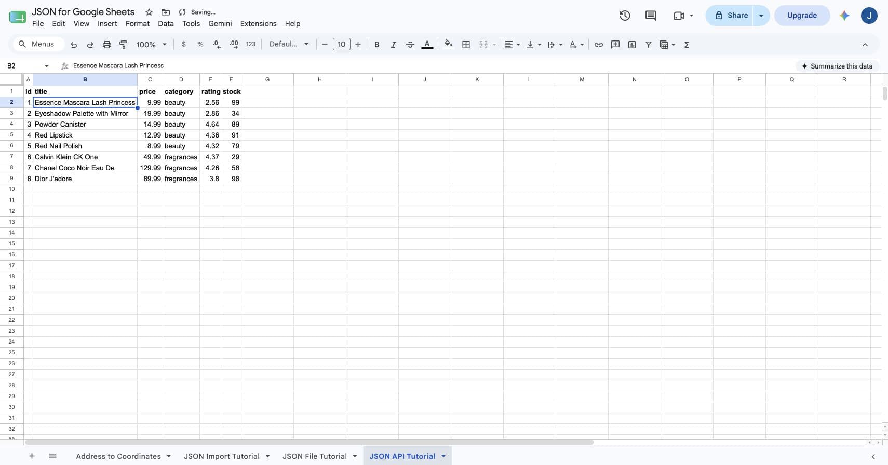Viewport: 888px width, 465px height.
Task: Click Summarize this data button
Action: [837, 66]
